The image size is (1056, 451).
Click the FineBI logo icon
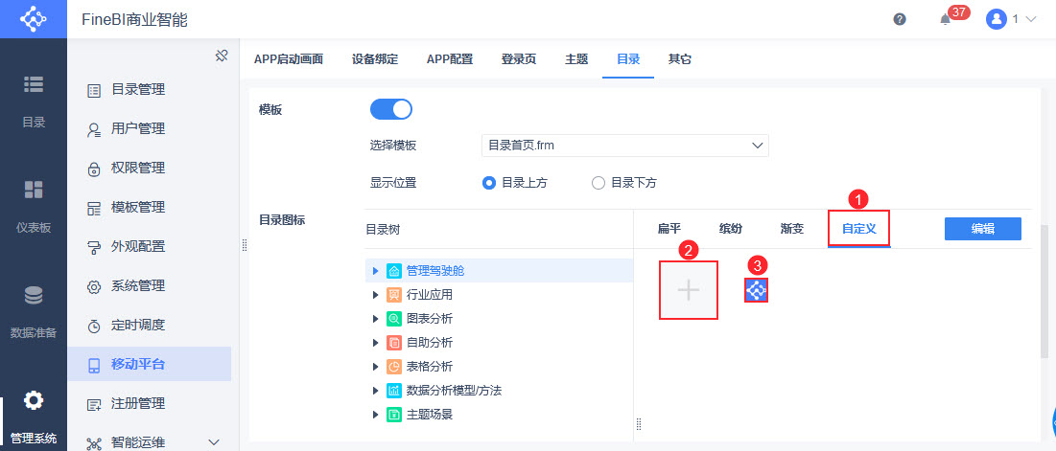33,19
